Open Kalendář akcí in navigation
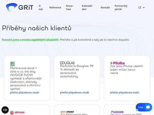 point(87,7)
